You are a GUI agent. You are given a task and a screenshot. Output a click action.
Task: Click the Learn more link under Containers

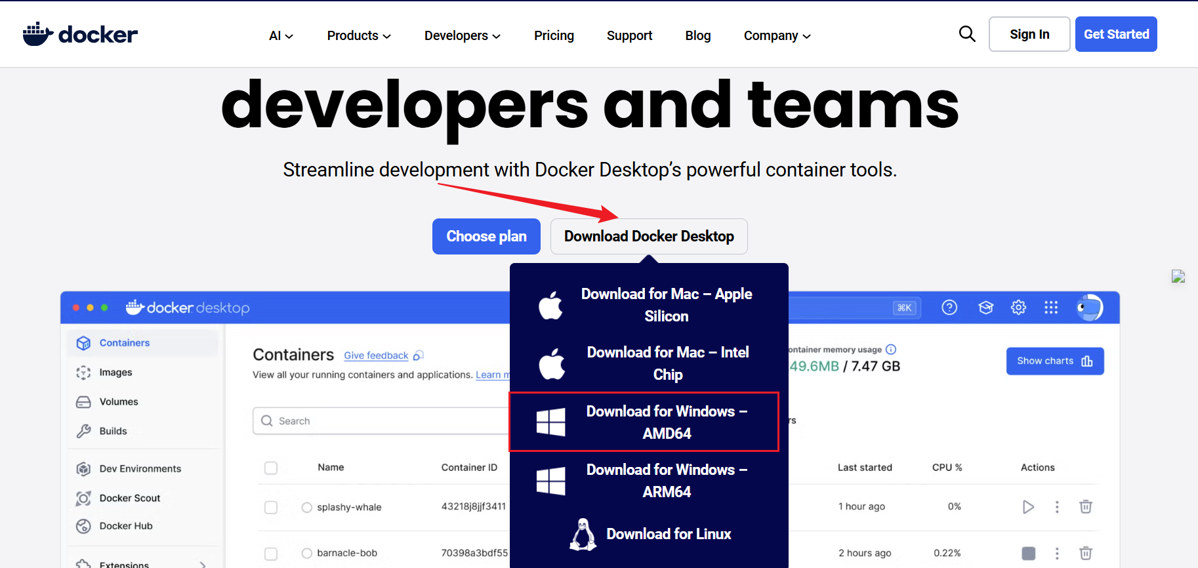pyautogui.click(x=493, y=375)
